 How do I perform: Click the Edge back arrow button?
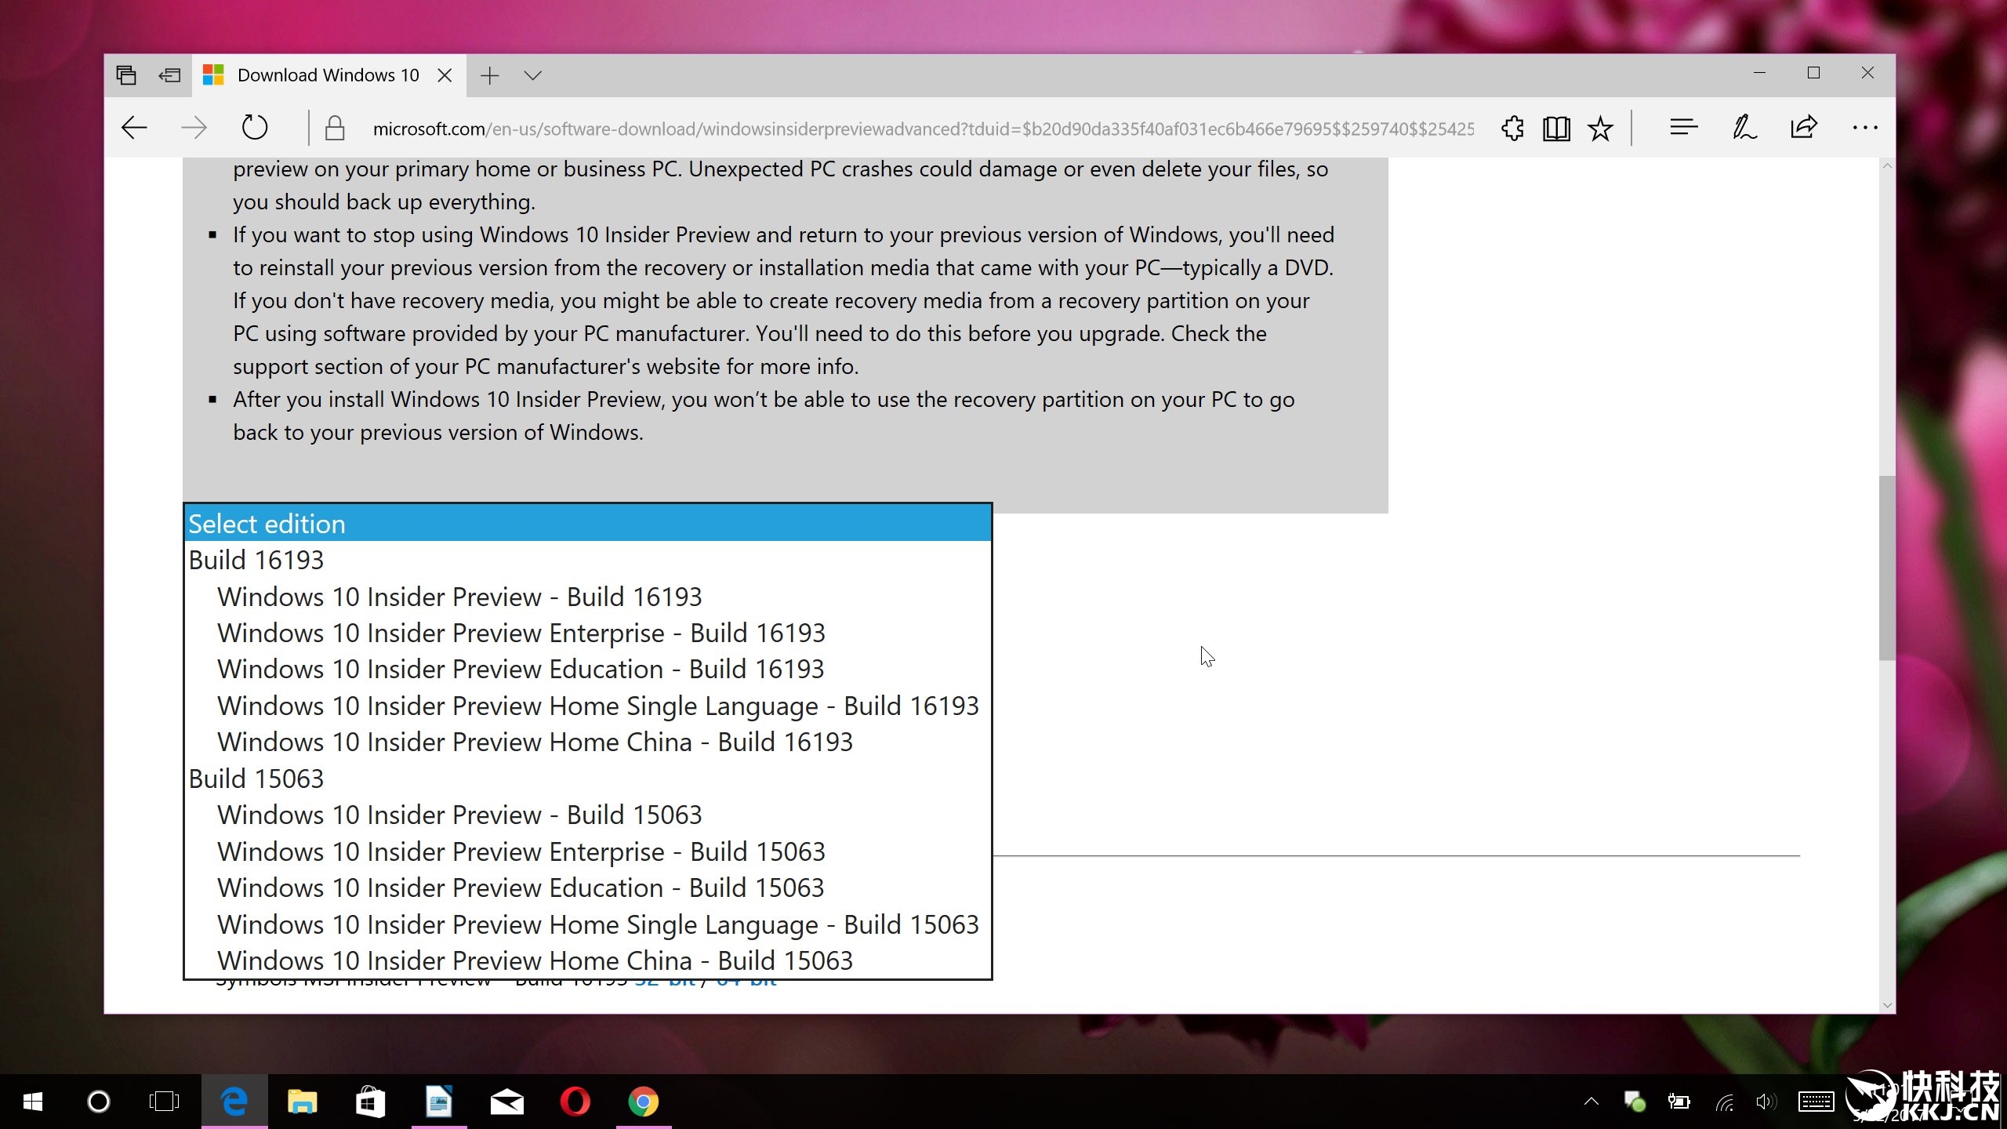(x=134, y=128)
